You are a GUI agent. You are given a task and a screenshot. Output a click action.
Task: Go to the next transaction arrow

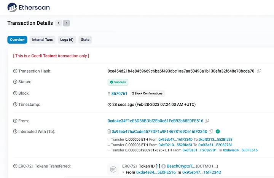pyautogui.click(x=67, y=23)
